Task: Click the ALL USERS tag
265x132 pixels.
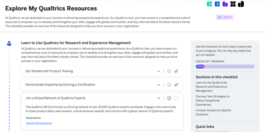Action: click(225, 17)
